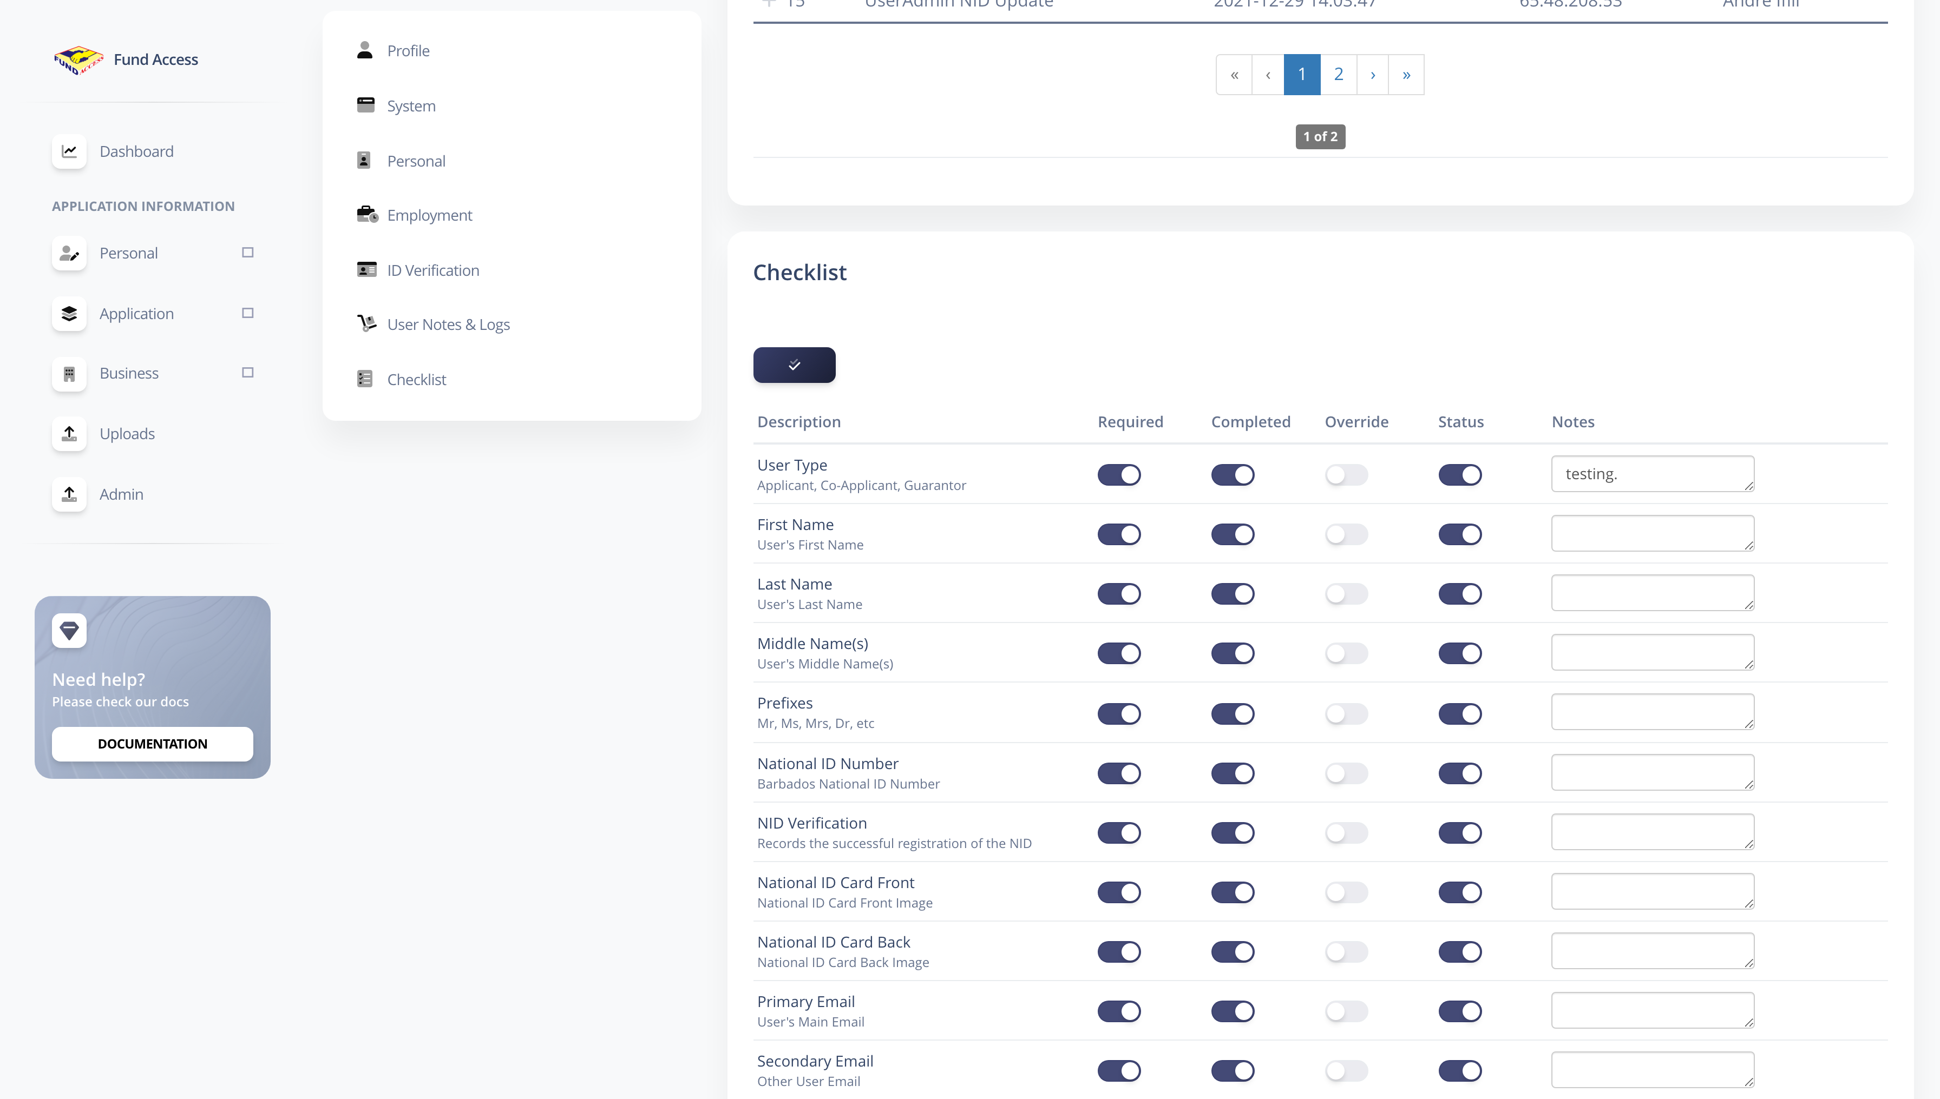Toggle Required switch for National ID Card Back
1940x1099 pixels.
pyautogui.click(x=1119, y=952)
